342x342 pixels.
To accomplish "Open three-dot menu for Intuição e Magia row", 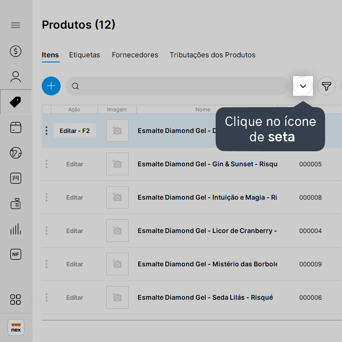I will 47,197.
